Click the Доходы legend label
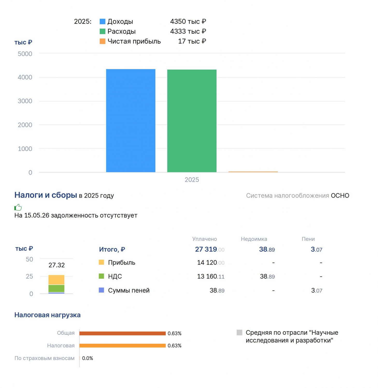The image size is (378, 388). tap(120, 21)
